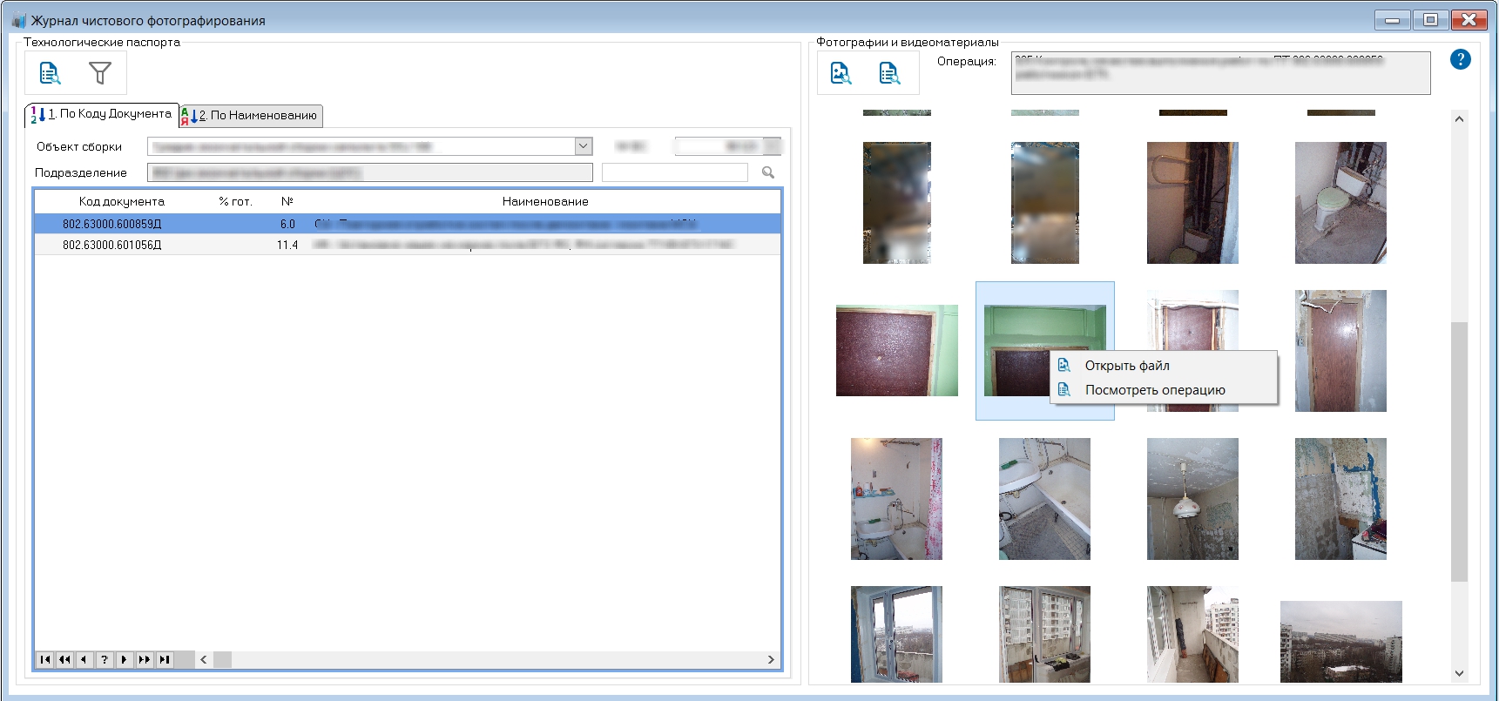Open the funnel filter tool
Image resolution: width=1499 pixels, height=701 pixels.
[x=100, y=73]
